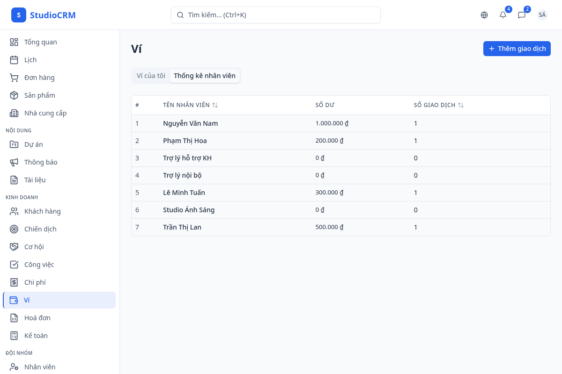562x374 pixels.
Task: Sort by Số giao dịch column arrows
Action: coord(461,105)
